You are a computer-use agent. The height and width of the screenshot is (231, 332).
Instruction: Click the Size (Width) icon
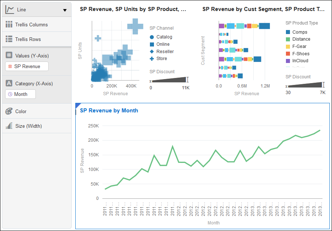point(9,126)
